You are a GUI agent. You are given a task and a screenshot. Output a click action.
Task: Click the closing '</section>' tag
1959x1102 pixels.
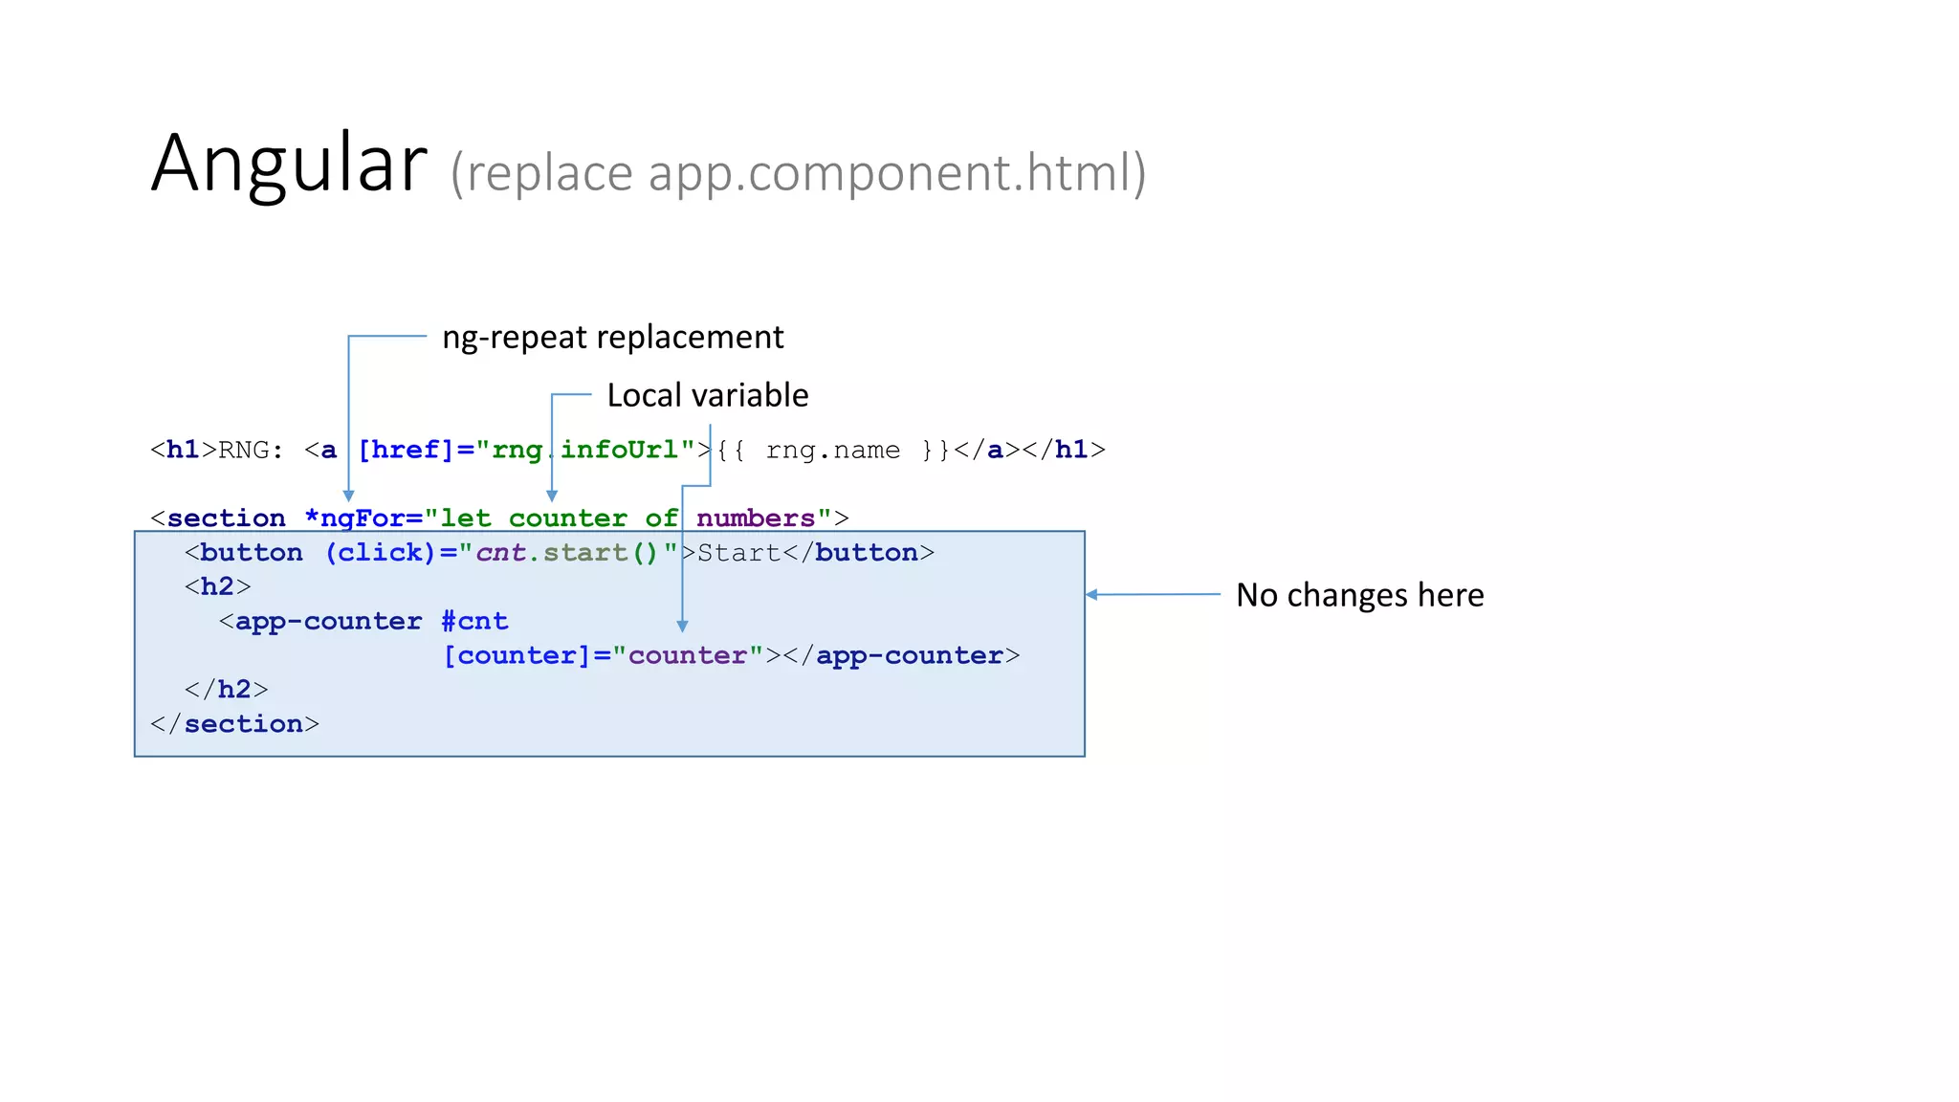(235, 724)
